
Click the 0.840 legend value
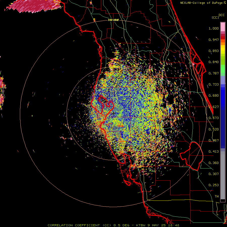pos(214,62)
